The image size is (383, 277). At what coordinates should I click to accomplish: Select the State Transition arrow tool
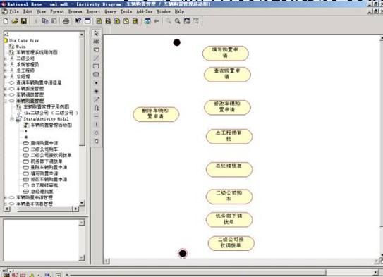96,99
